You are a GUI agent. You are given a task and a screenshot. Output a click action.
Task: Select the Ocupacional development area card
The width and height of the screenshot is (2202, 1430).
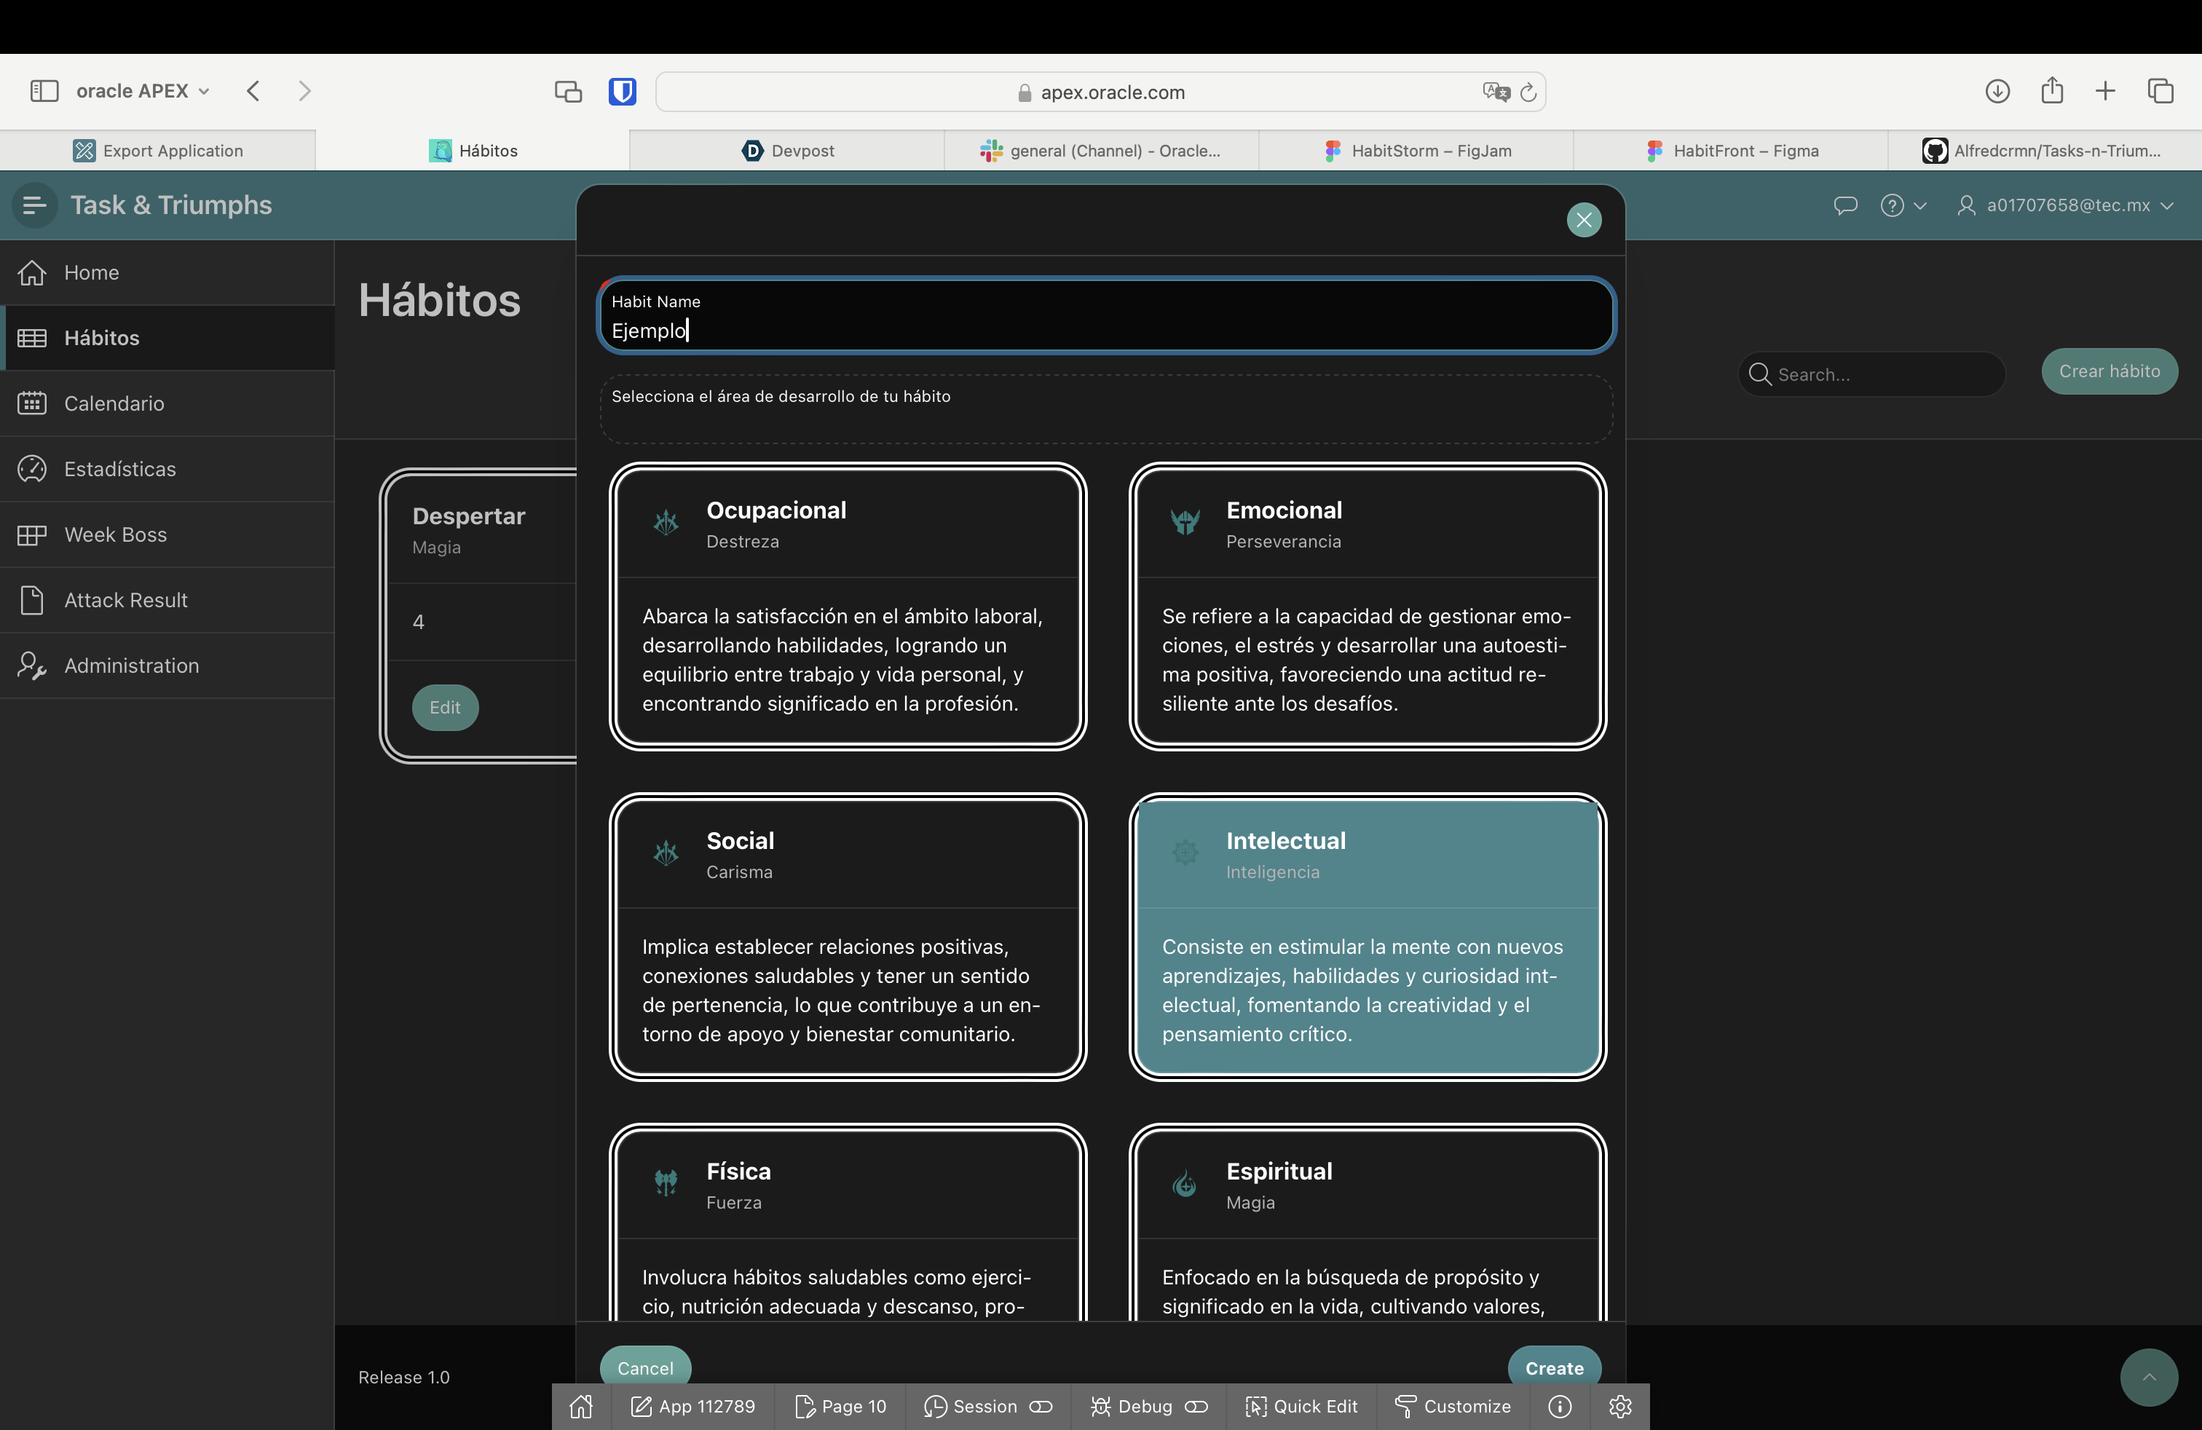coord(848,606)
